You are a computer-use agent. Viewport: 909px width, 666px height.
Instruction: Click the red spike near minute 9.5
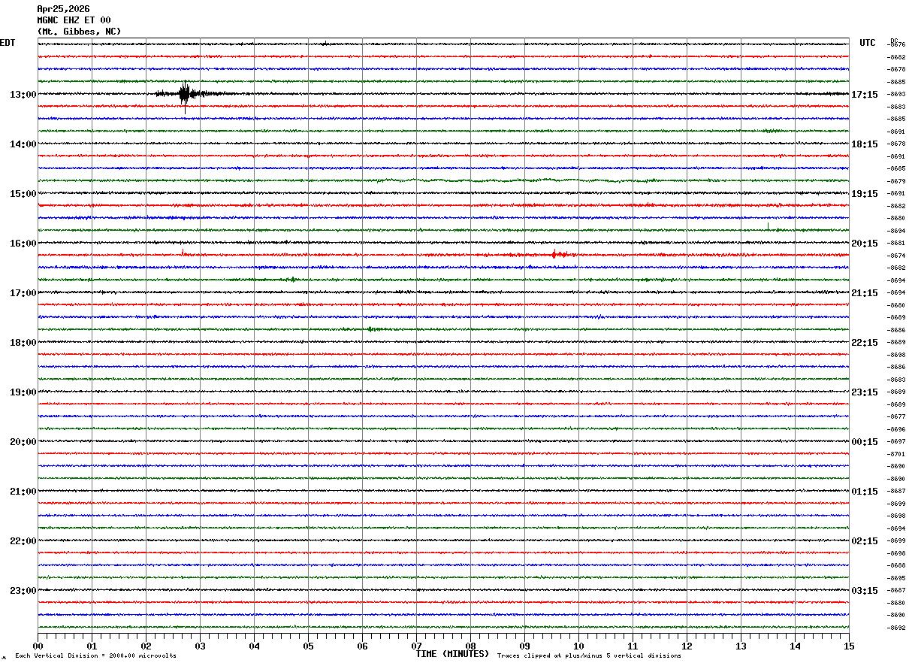[554, 255]
